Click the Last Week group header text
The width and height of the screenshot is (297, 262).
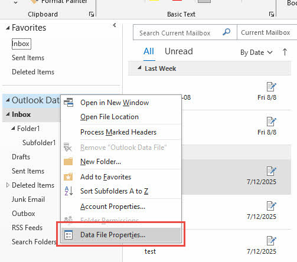coord(160,68)
